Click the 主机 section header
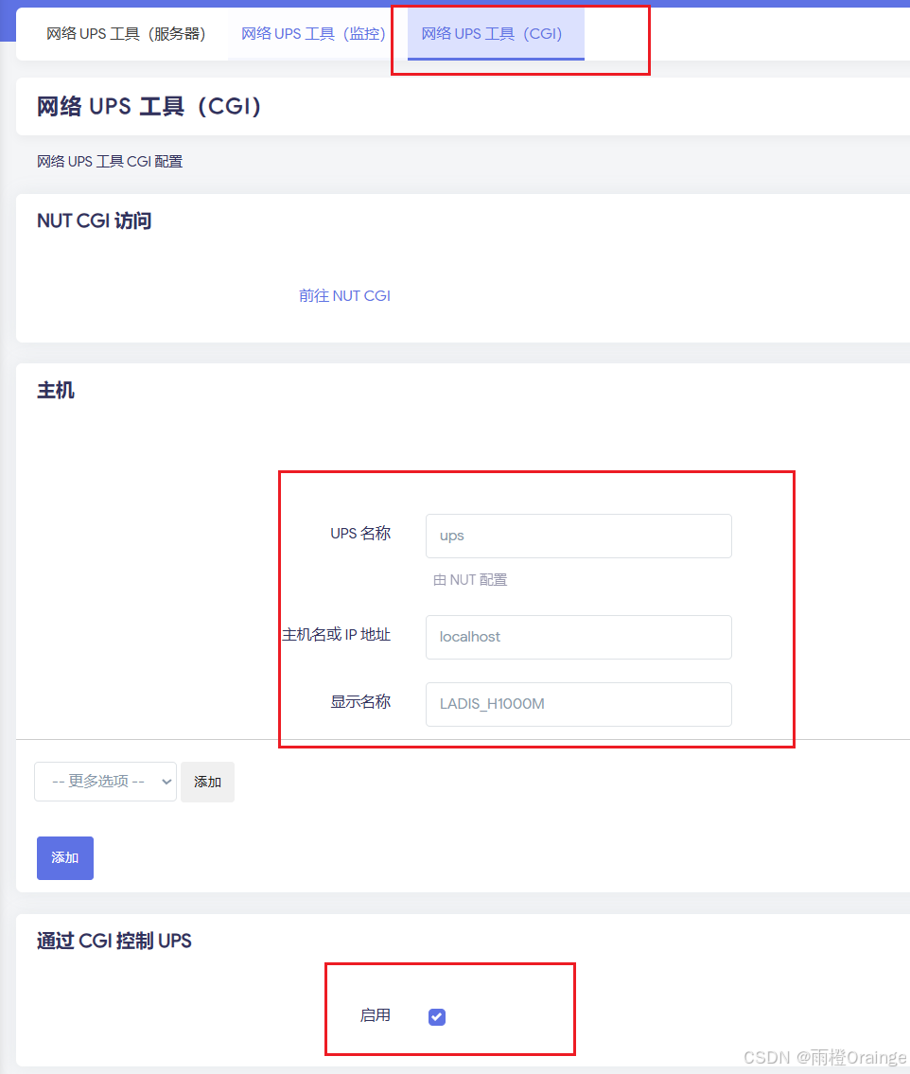910x1074 pixels. [55, 391]
